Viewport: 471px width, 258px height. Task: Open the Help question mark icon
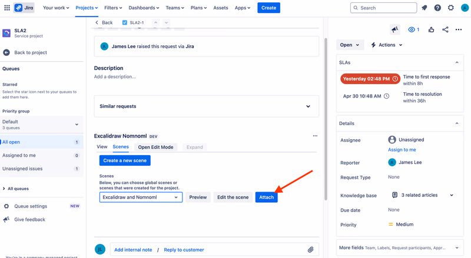click(437, 8)
